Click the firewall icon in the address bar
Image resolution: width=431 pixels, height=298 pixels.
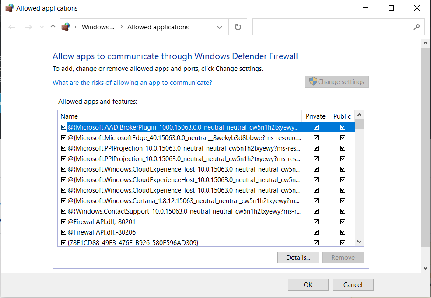coord(66,27)
